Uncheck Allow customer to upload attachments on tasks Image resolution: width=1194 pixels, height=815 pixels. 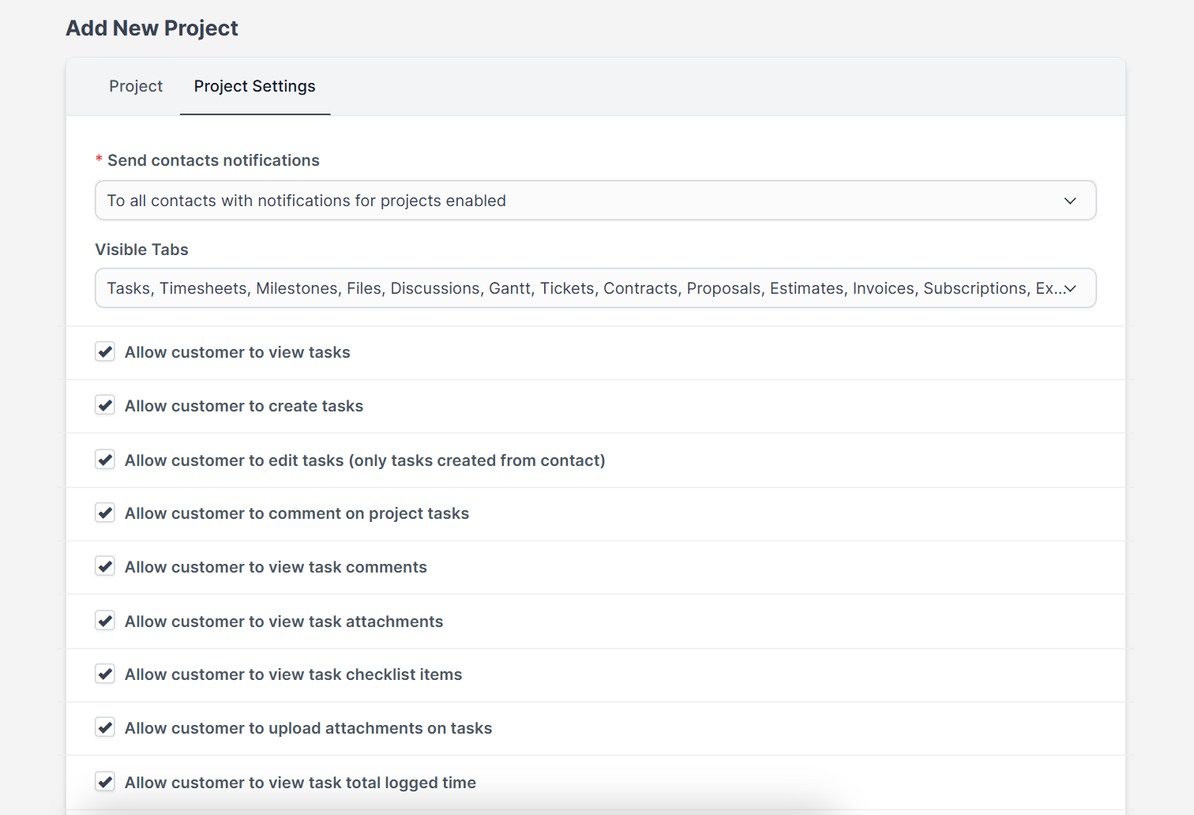(x=105, y=727)
